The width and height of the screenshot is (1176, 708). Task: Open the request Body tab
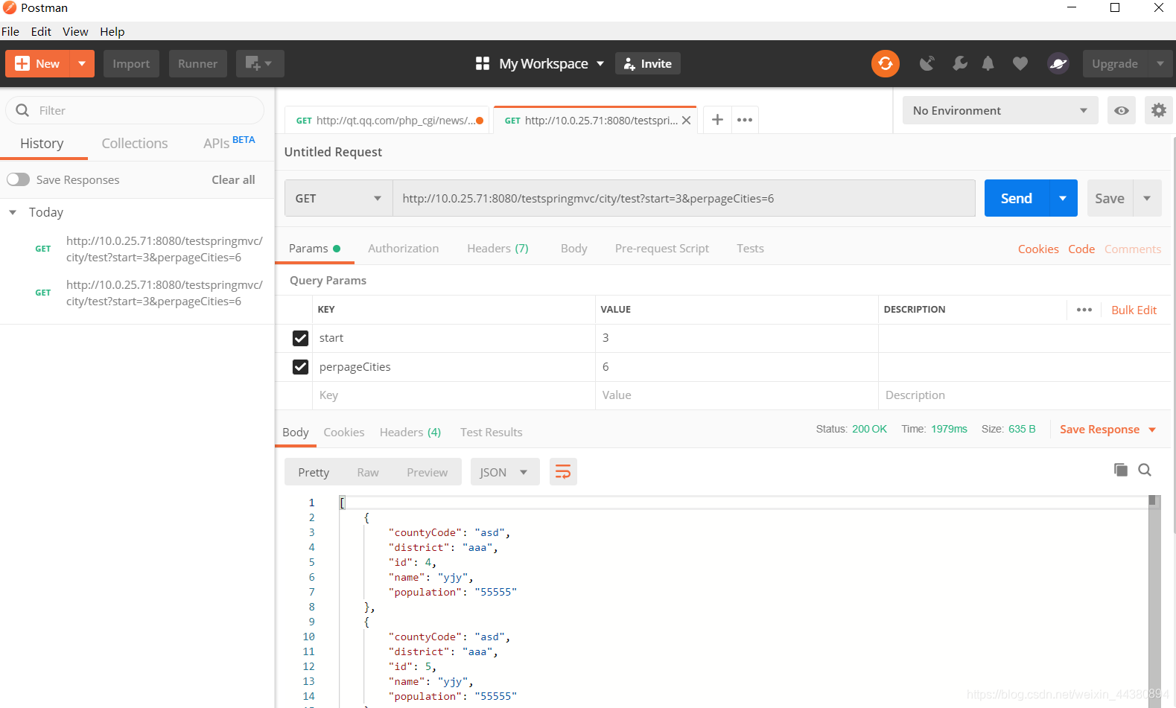click(x=574, y=248)
